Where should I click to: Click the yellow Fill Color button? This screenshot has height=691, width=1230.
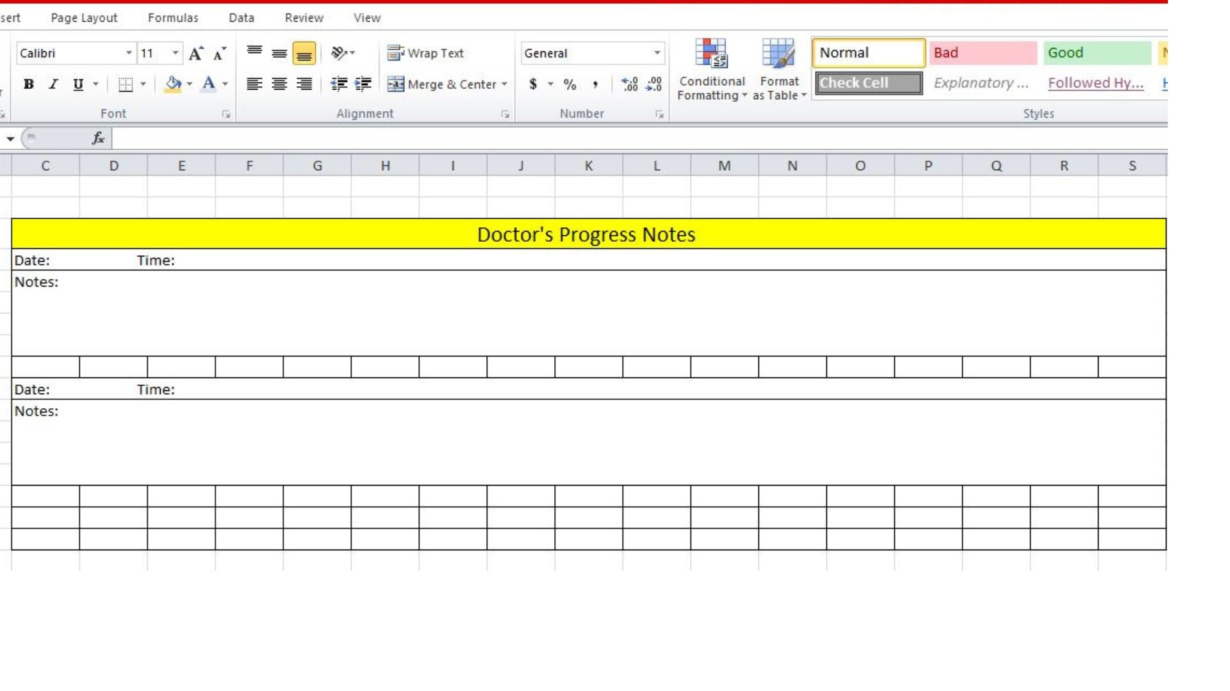pyautogui.click(x=173, y=84)
